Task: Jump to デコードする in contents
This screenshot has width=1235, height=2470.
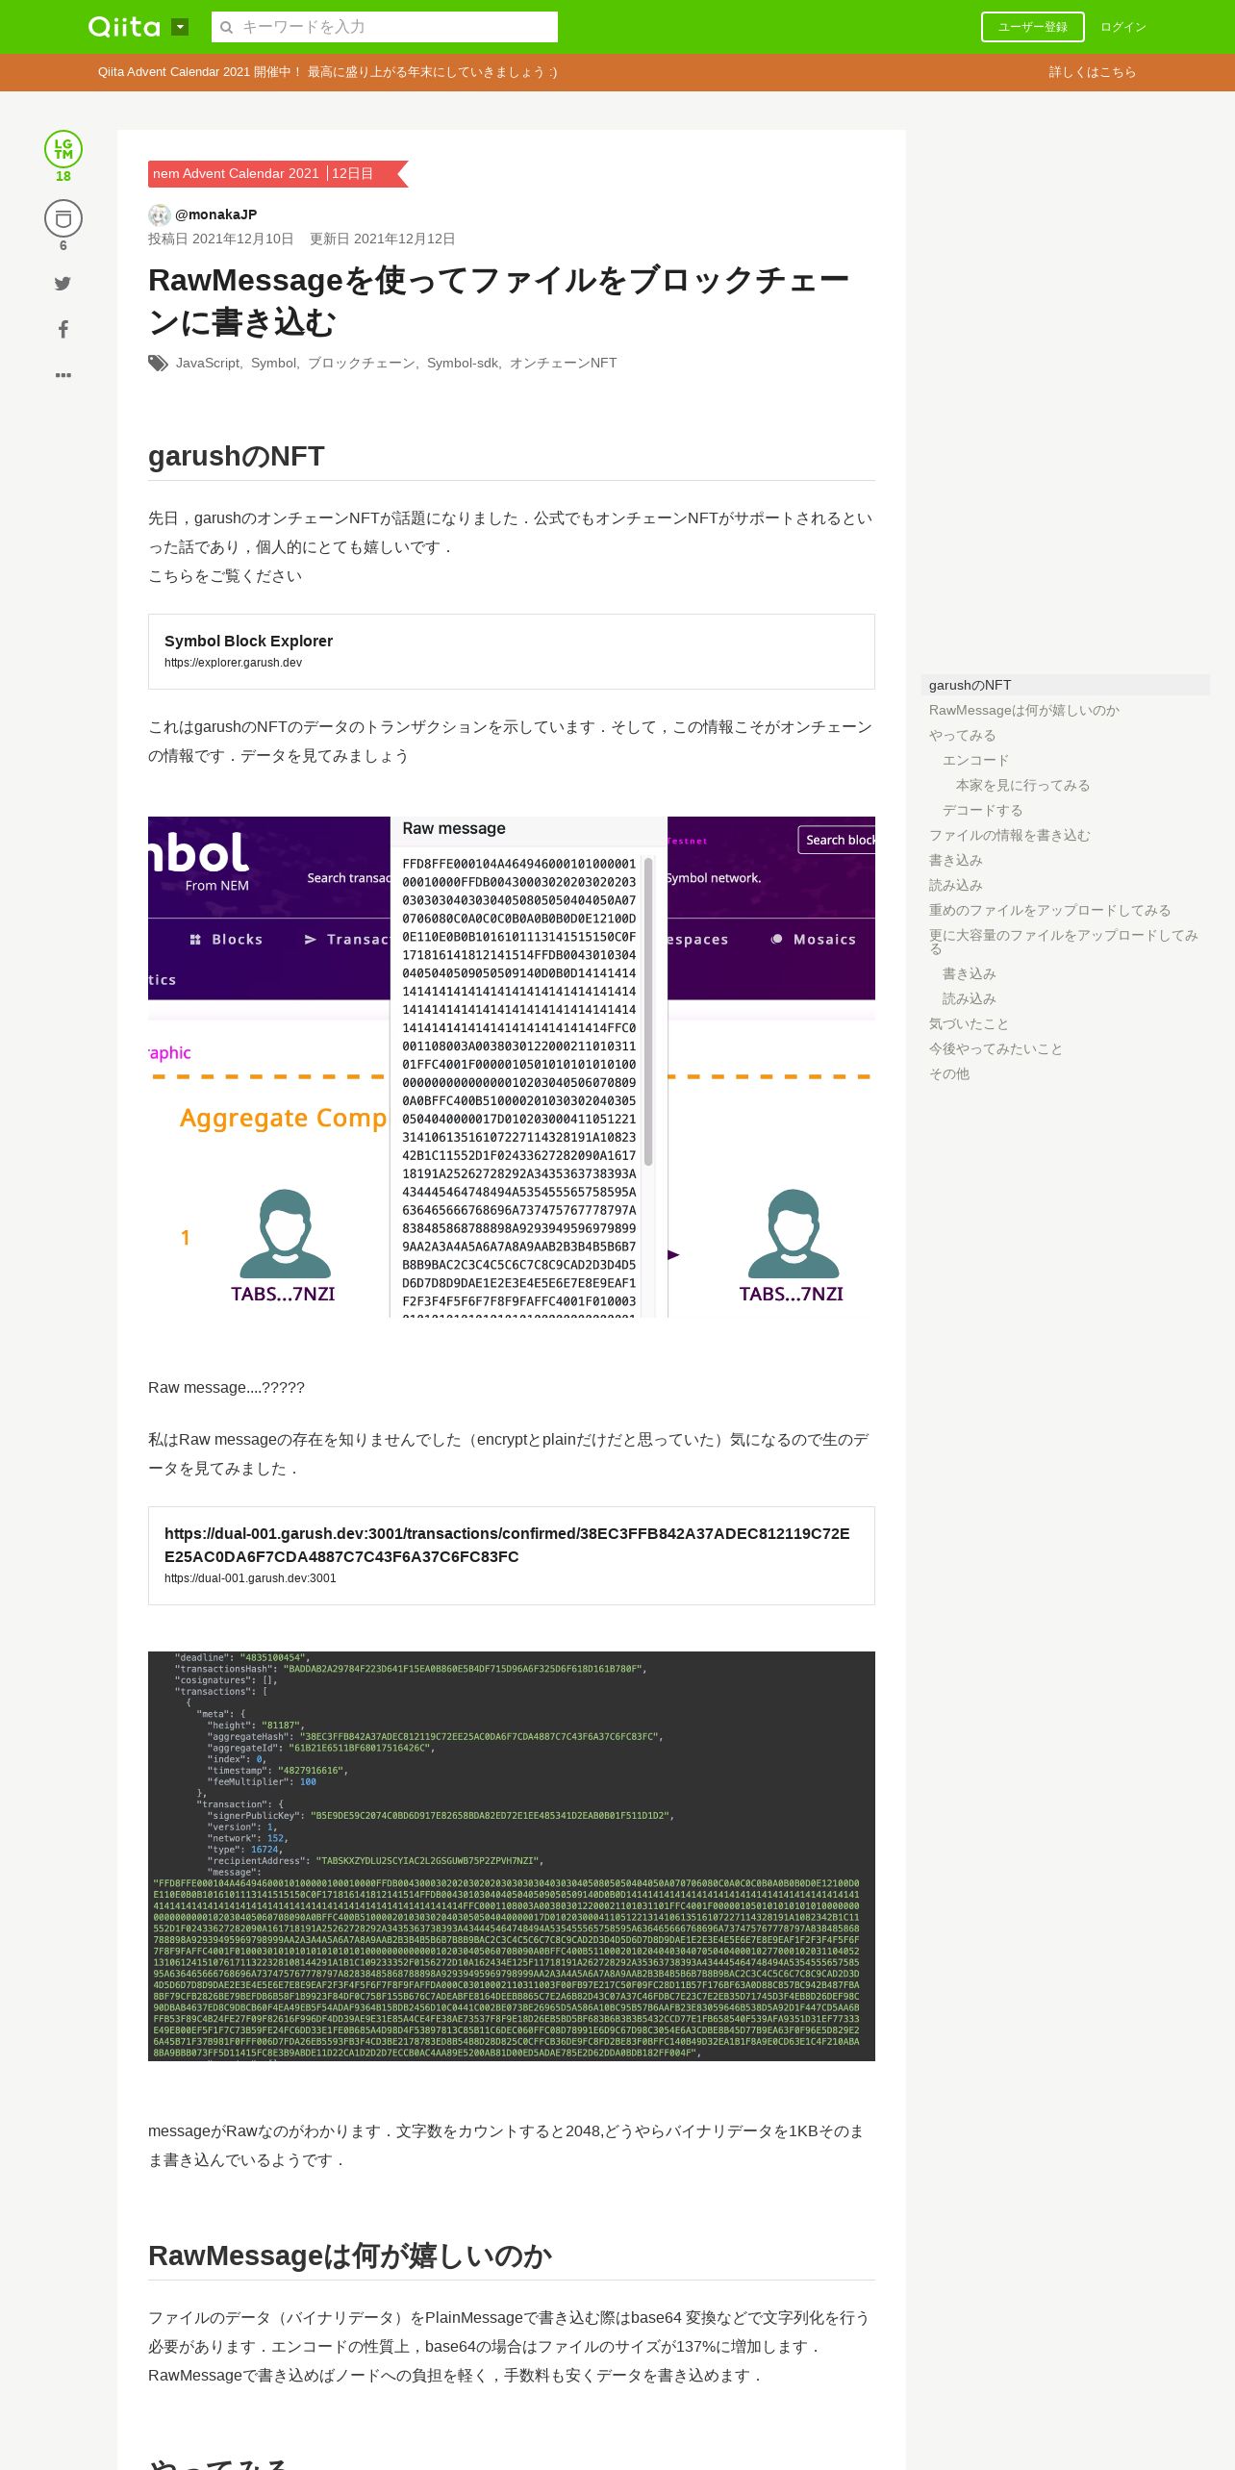Action: (x=982, y=810)
